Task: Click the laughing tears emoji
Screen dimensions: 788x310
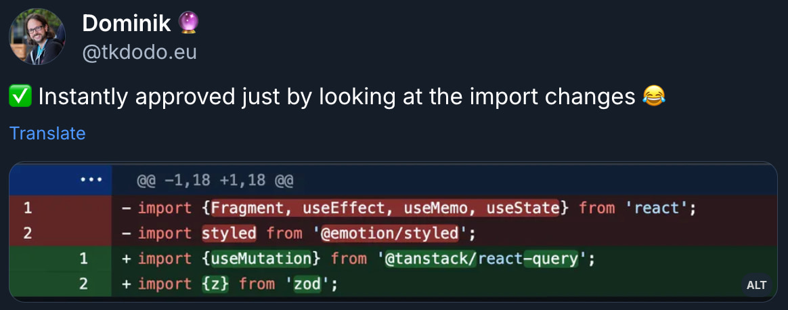Action: (654, 96)
